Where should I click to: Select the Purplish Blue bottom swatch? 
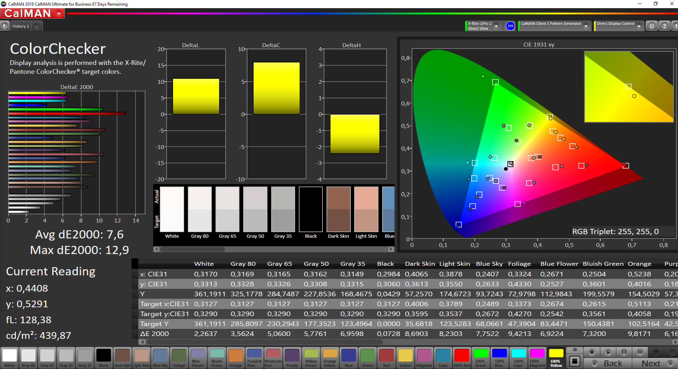[254, 358]
